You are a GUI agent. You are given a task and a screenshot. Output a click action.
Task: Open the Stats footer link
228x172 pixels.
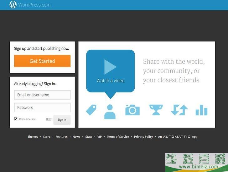tap(89, 137)
